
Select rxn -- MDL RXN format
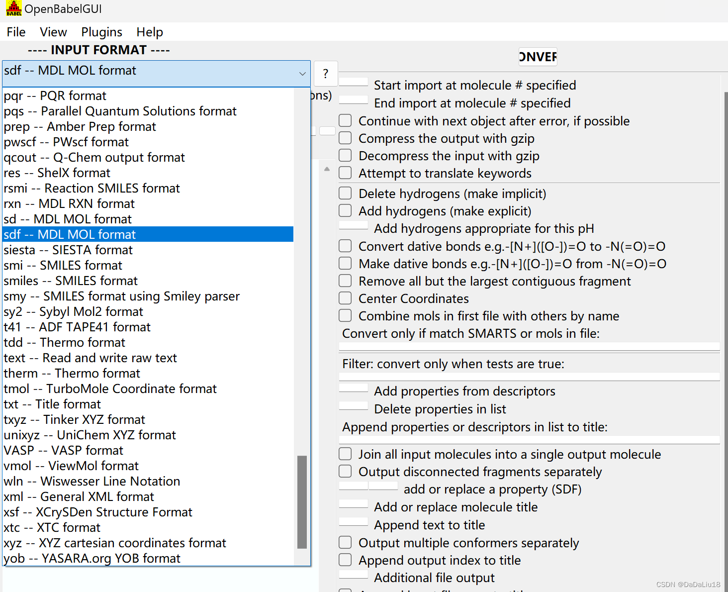pos(148,203)
